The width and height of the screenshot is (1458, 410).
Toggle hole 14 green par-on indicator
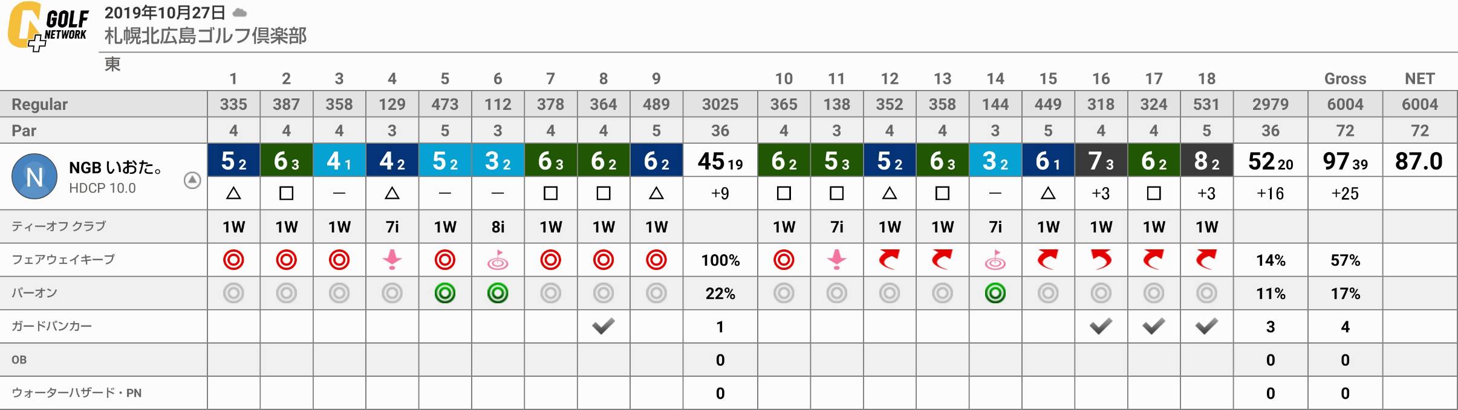tap(995, 293)
